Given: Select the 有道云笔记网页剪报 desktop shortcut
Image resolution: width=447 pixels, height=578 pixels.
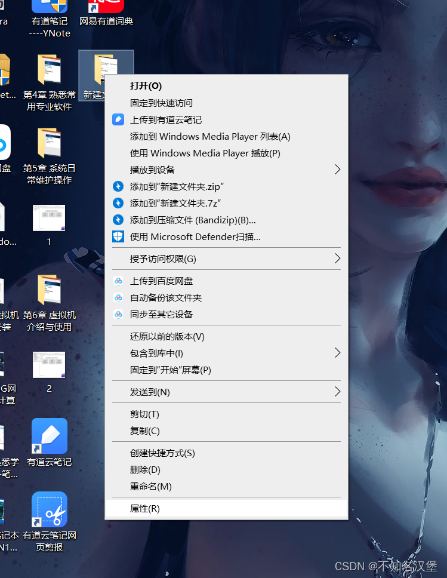Looking at the screenshot, I should click(x=50, y=522).
